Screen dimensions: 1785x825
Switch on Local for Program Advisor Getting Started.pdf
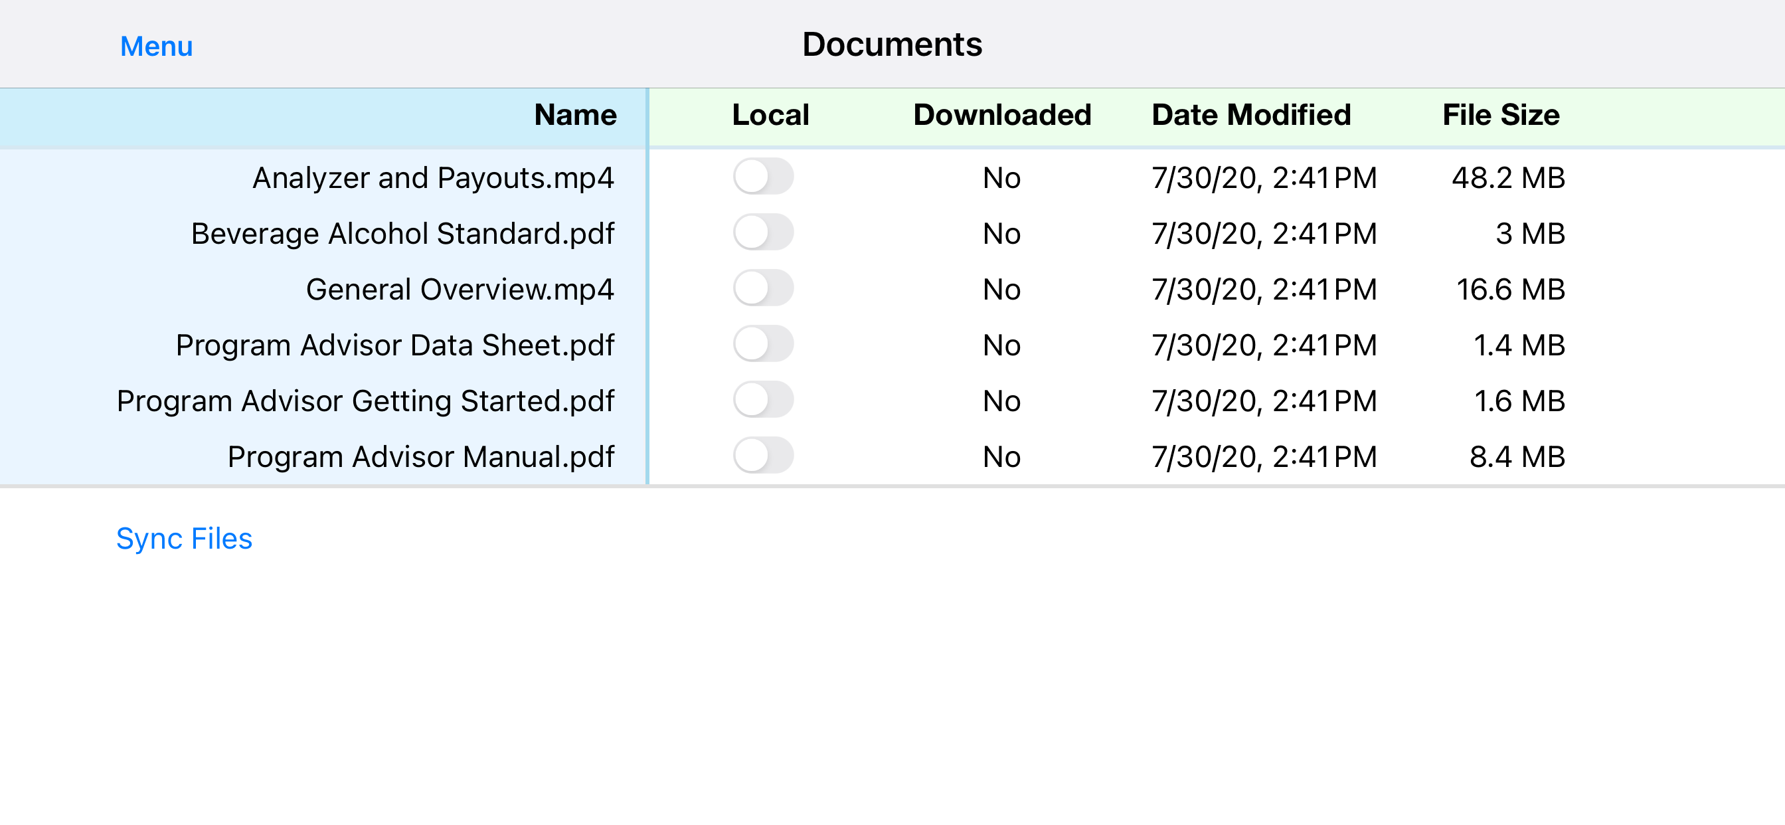(x=763, y=400)
